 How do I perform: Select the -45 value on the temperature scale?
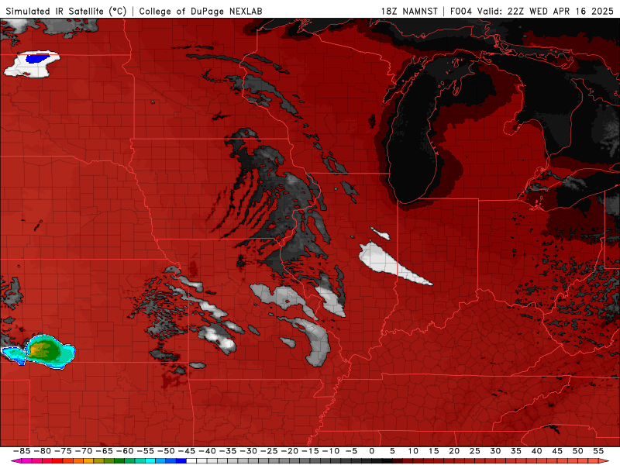[x=186, y=451]
